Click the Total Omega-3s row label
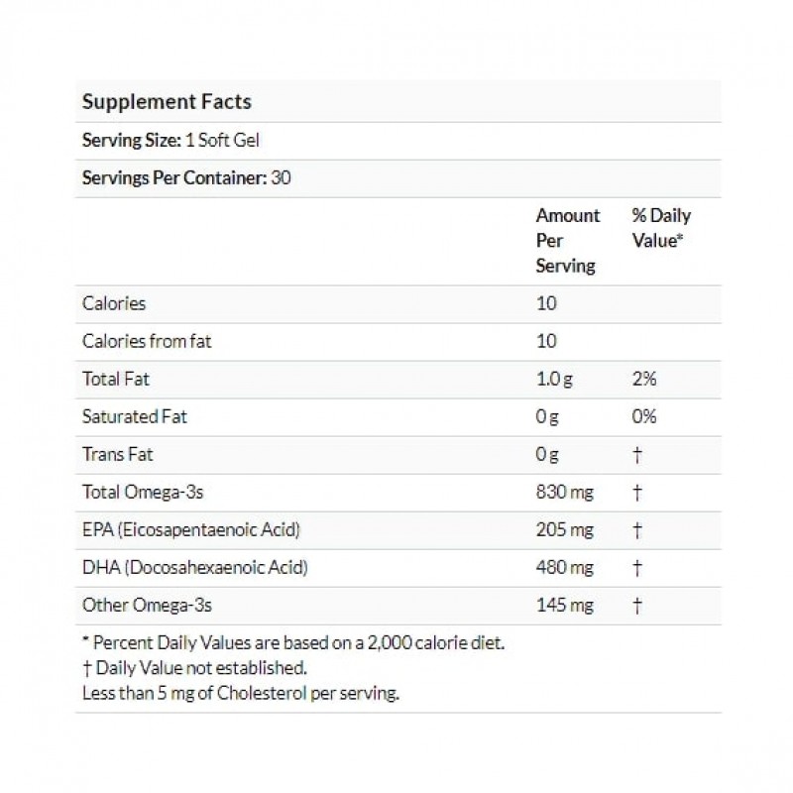Screen dimensions: 793x793 click(x=137, y=492)
